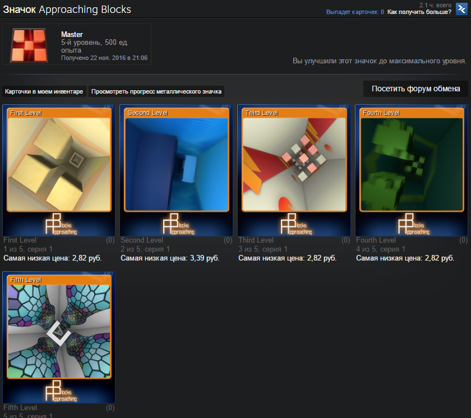Click '5-й уровень, 500 ед. опыта' text
The image size is (471, 418).
95,46
